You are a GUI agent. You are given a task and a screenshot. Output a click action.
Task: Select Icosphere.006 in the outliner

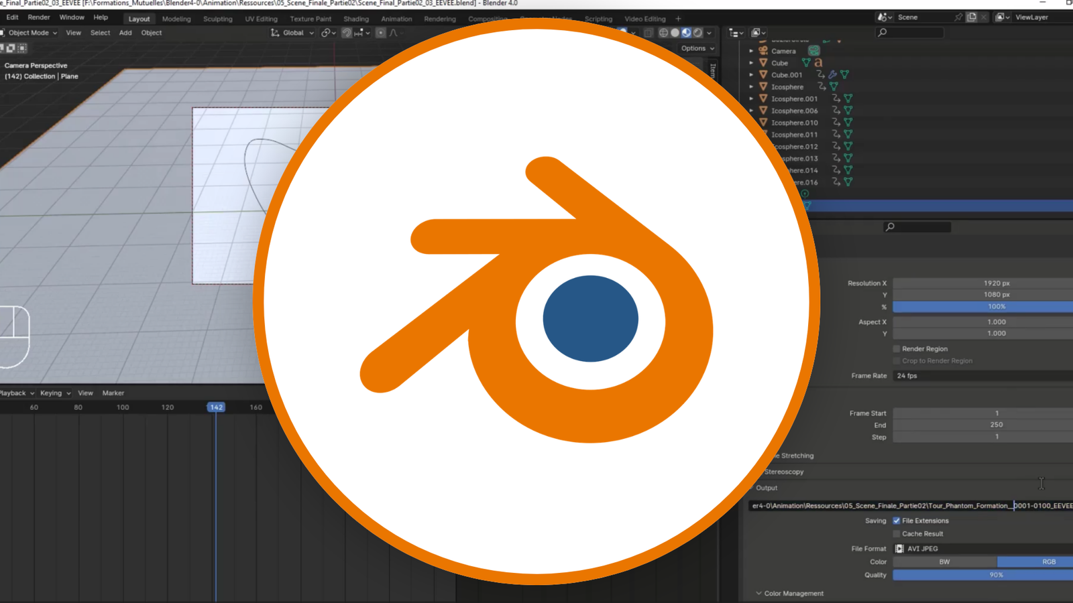point(794,111)
